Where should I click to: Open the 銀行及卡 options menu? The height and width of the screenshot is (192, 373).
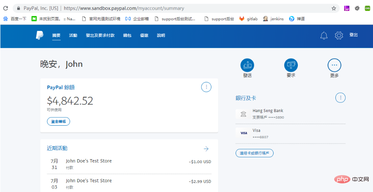pyautogui.click(x=341, y=98)
